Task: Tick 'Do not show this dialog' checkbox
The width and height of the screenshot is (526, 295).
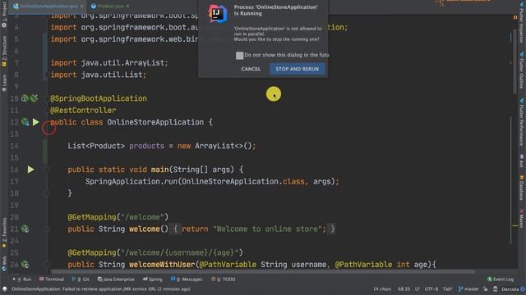Action: point(239,55)
